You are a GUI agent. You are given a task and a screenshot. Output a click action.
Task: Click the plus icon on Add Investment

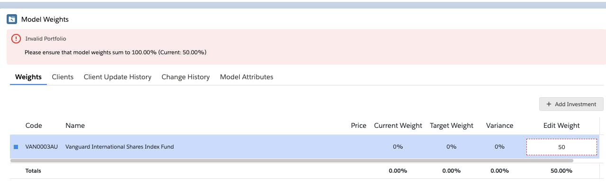pyautogui.click(x=549, y=104)
